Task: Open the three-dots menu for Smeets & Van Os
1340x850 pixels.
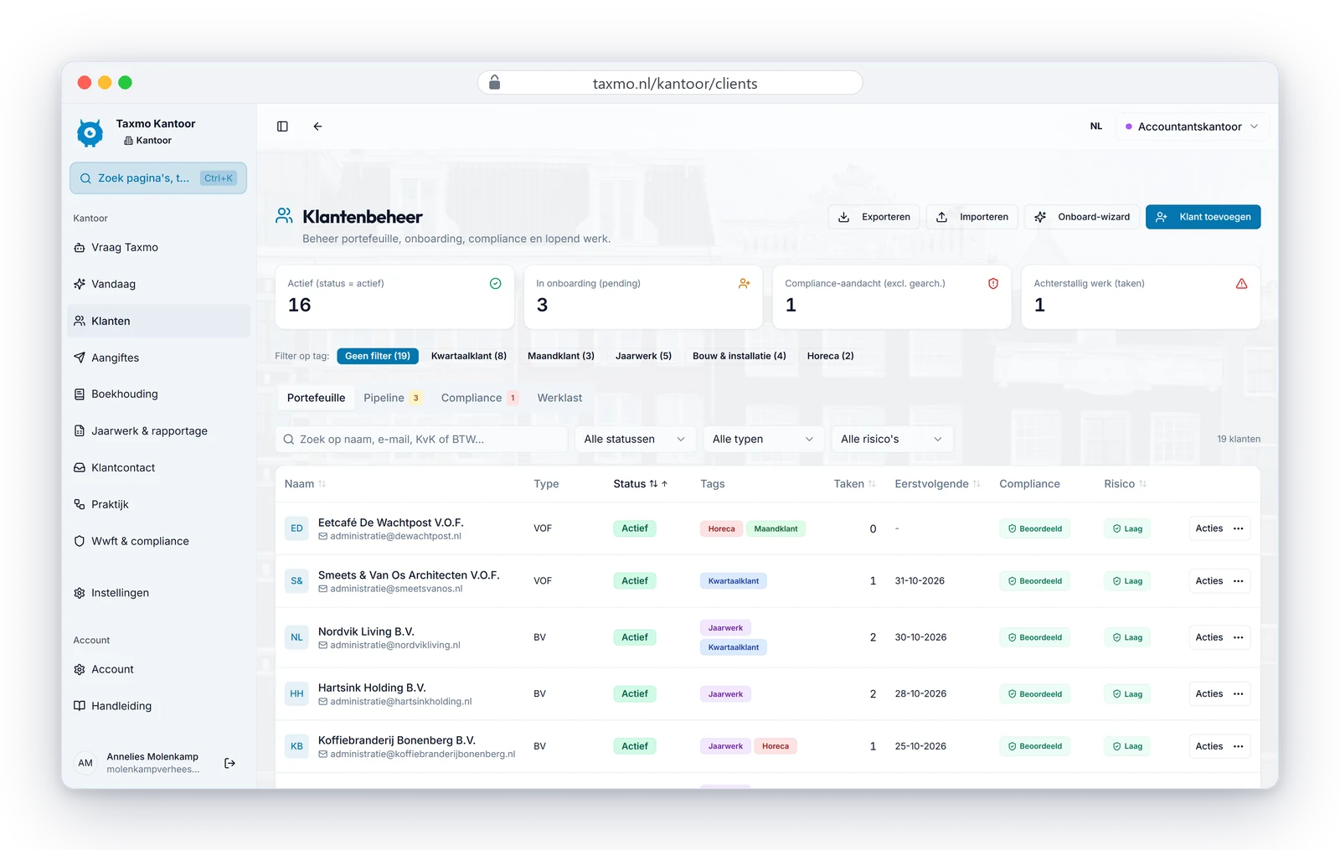Action: pos(1238,581)
